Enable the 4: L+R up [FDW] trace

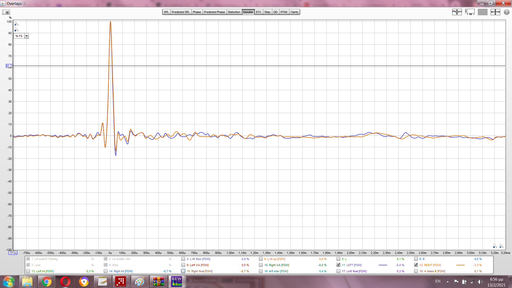click(261, 259)
